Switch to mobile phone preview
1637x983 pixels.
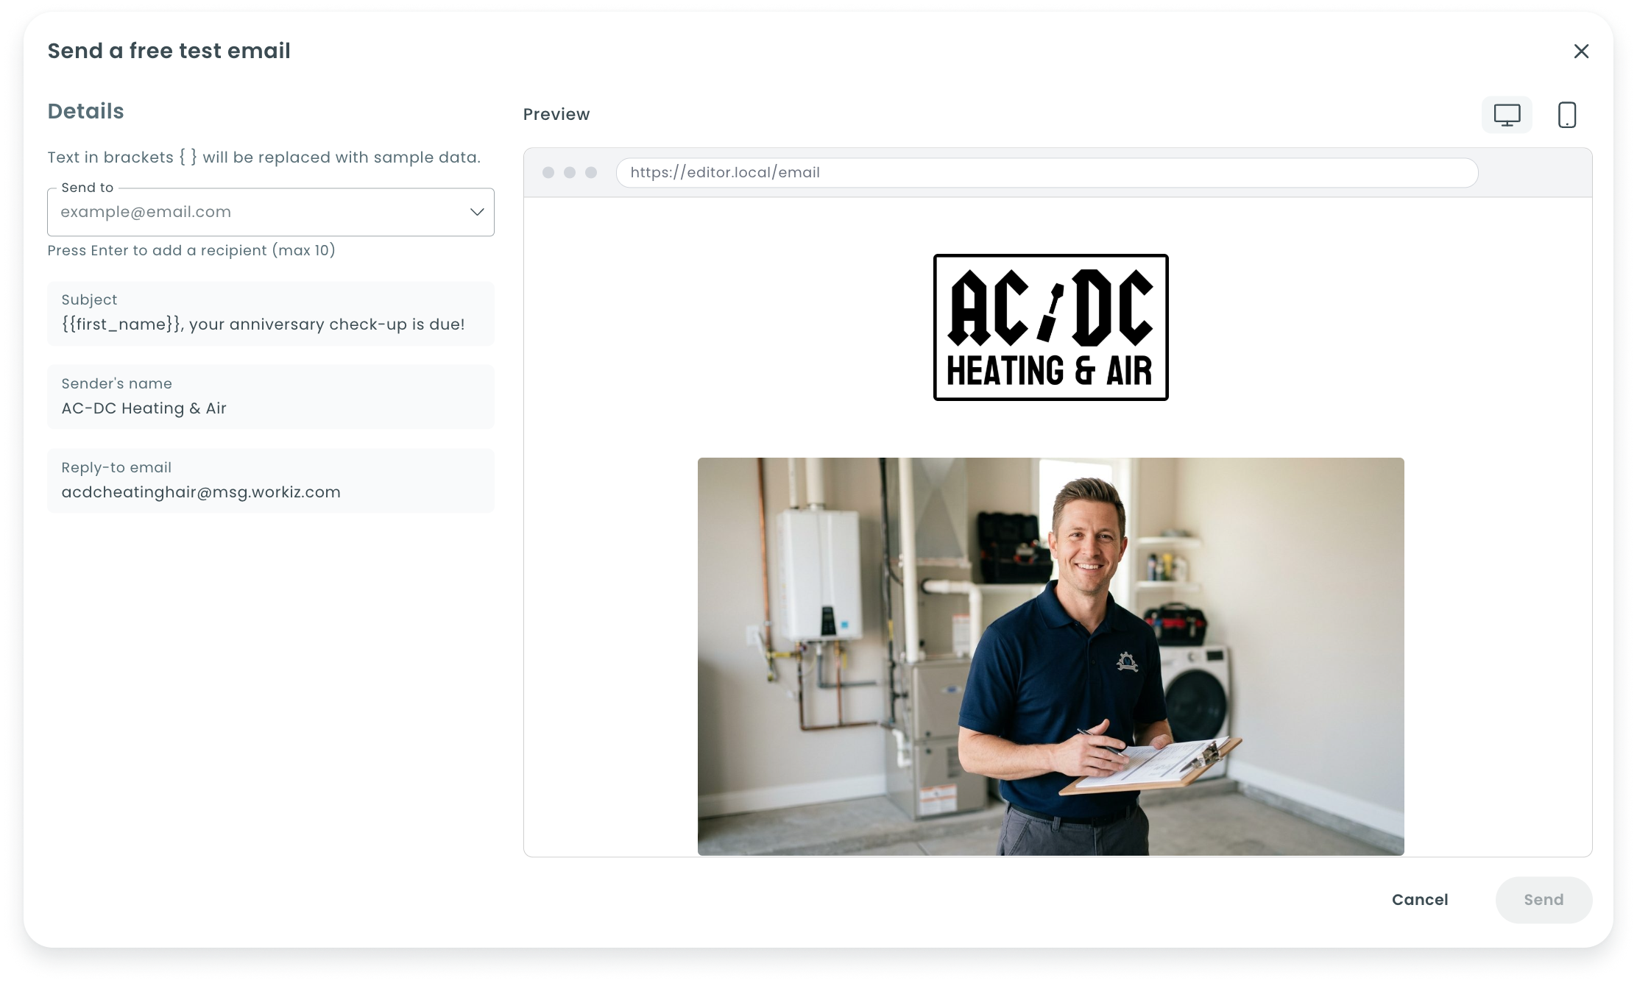coord(1567,115)
